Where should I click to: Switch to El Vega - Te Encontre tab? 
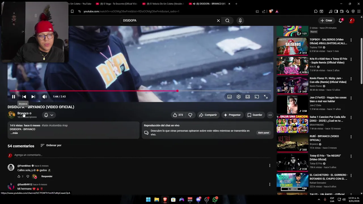(x=116, y=4)
